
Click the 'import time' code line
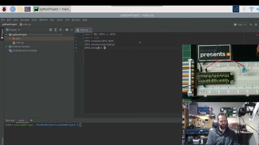pos(92,37)
